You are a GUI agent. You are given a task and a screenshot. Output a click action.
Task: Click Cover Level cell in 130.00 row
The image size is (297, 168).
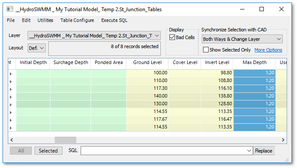pyautogui.click(x=185, y=104)
